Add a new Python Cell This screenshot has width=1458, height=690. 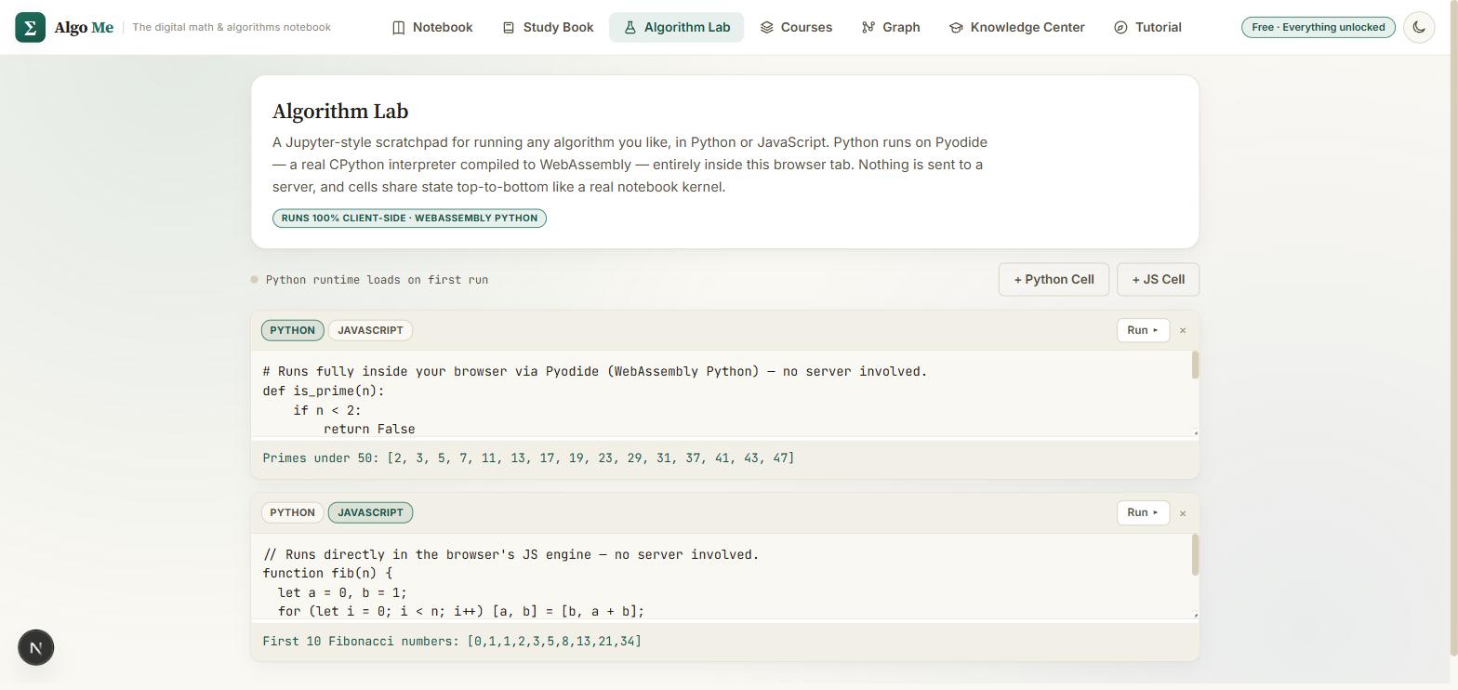click(x=1054, y=279)
